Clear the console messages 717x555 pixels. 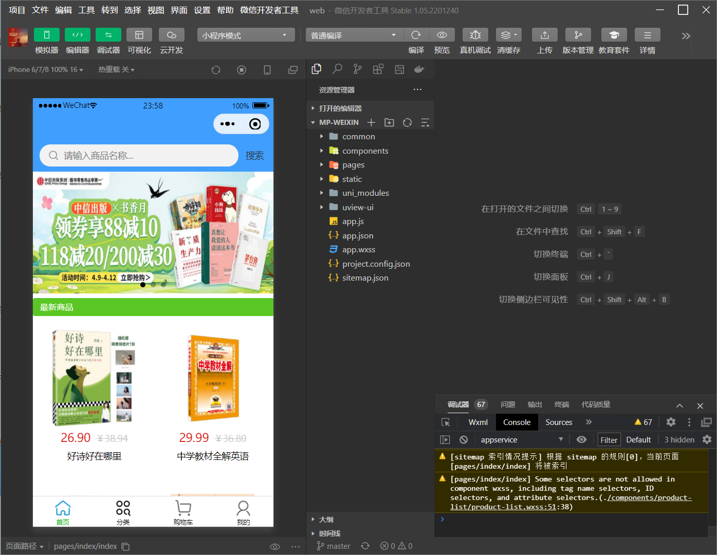pyautogui.click(x=464, y=440)
